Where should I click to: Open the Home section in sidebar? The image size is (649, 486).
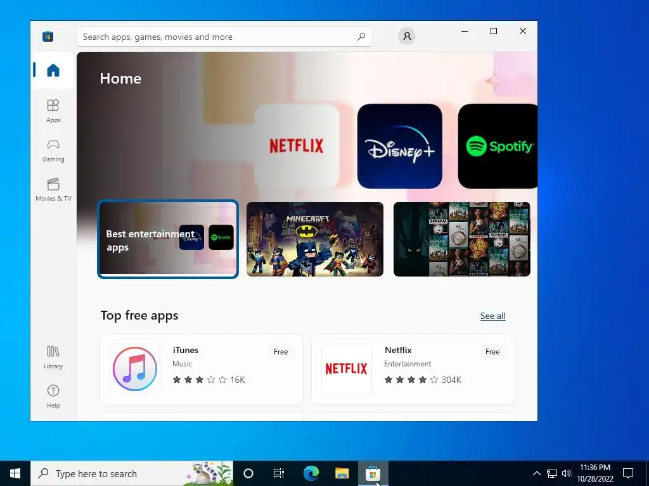click(x=53, y=70)
